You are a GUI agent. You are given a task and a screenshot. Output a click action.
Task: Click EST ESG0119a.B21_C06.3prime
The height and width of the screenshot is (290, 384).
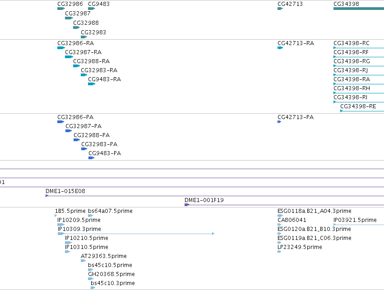click(x=279, y=243)
